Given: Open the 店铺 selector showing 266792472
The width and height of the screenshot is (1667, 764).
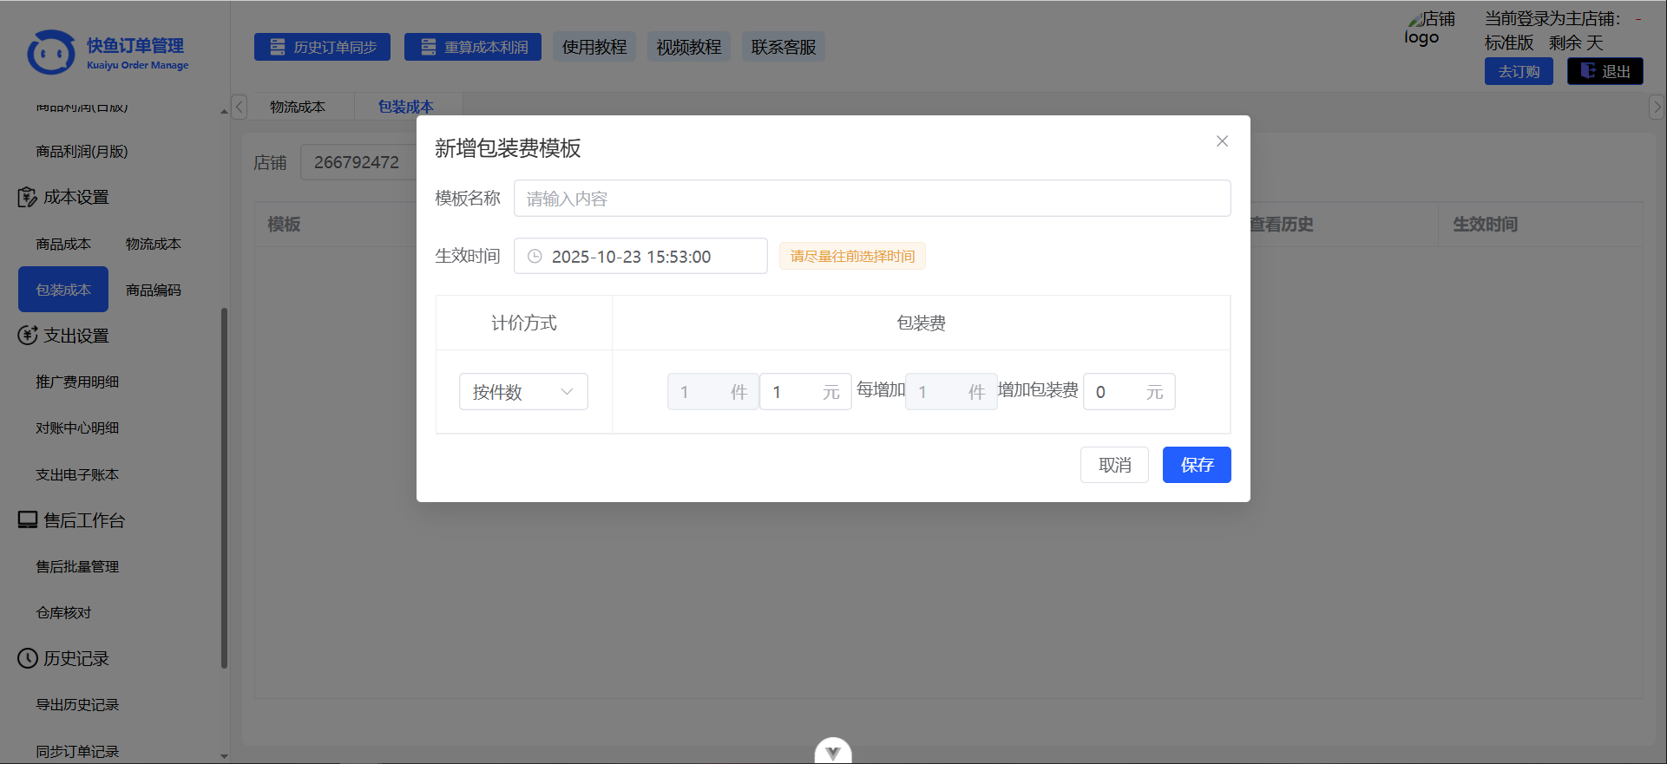Looking at the screenshot, I should point(358,162).
